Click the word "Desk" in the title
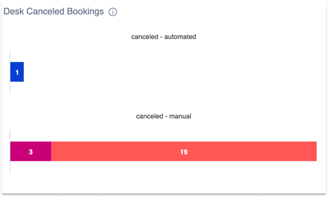This screenshot has height=197, width=328. (13, 12)
